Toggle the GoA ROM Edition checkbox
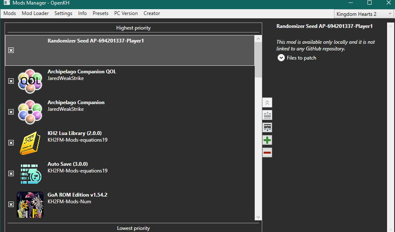This screenshot has width=395, height=232. point(11,205)
